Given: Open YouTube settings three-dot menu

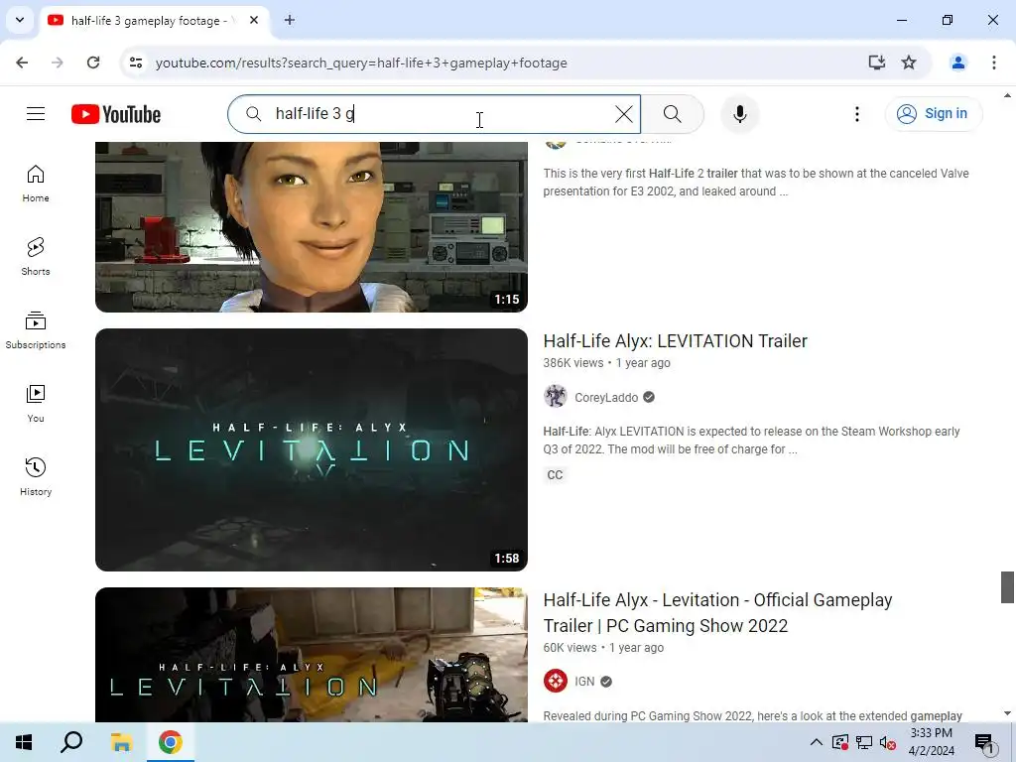Looking at the screenshot, I should pyautogui.click(x=857, y=114).
